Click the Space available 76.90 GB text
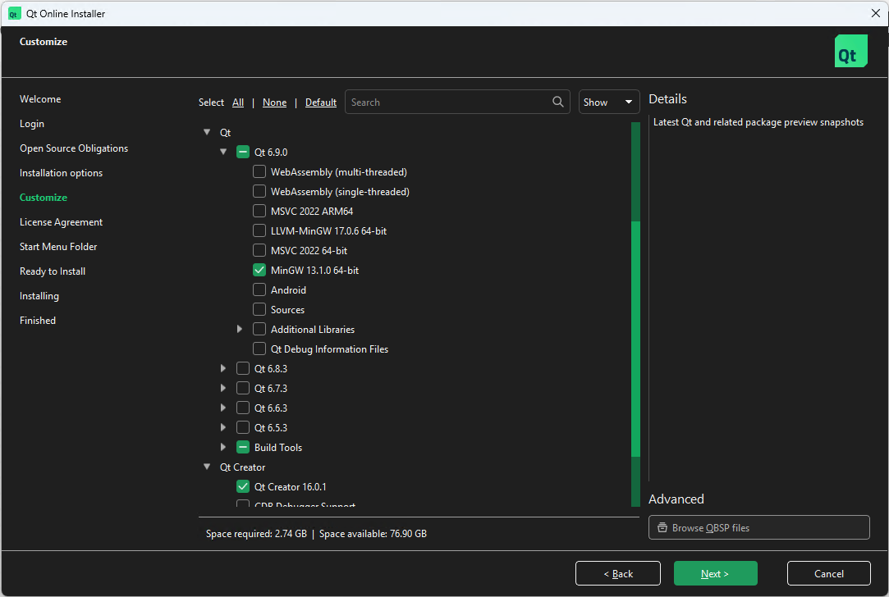 tap(373, 534)
